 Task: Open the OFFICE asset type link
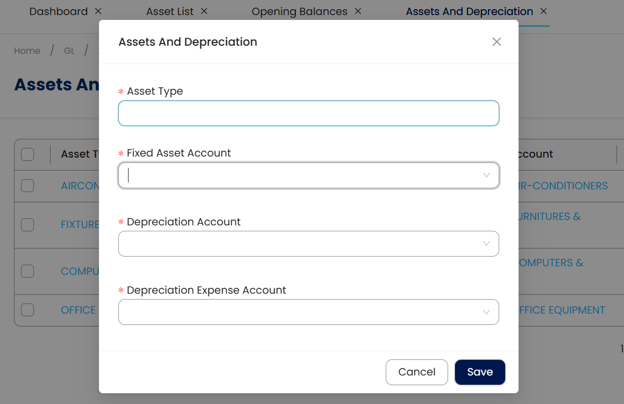point(79,310)
